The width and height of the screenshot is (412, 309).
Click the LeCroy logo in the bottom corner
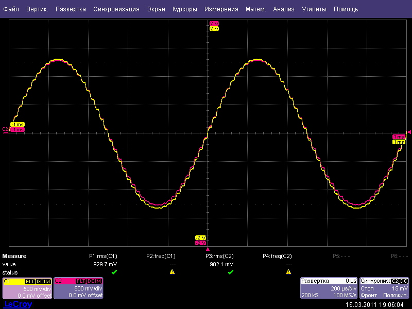18,304
